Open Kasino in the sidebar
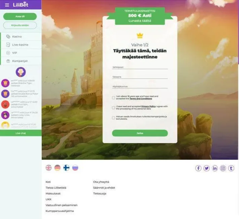 click(21, 37)
